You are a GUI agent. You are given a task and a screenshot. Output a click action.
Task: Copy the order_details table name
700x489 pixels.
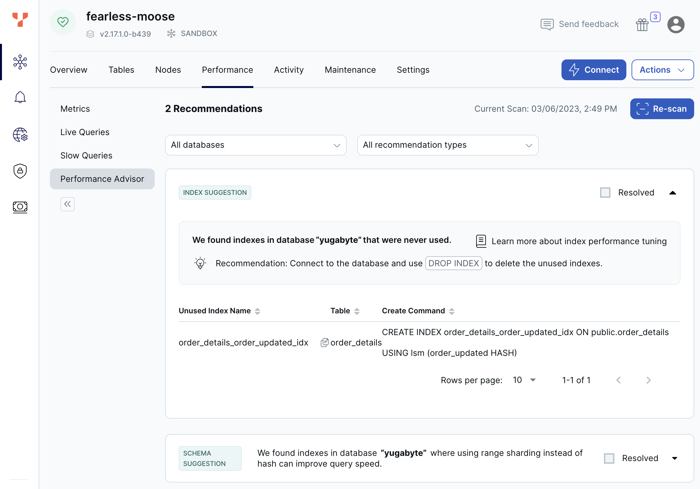click(324, 342)
